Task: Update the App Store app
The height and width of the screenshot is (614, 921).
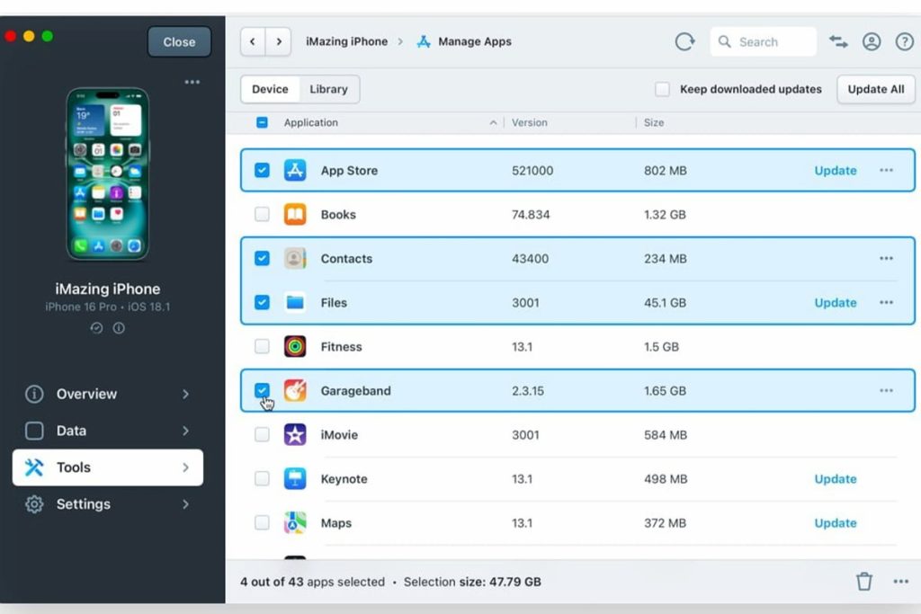Action: pos(836,170)
